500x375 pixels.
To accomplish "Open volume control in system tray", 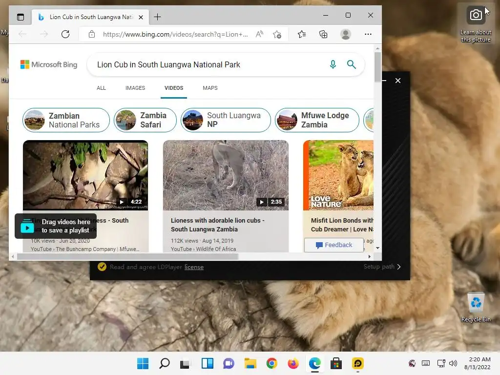I will coord(453,363).
